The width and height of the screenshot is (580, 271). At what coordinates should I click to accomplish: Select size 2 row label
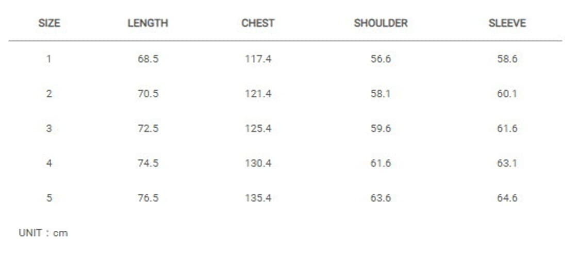(49, 94)
